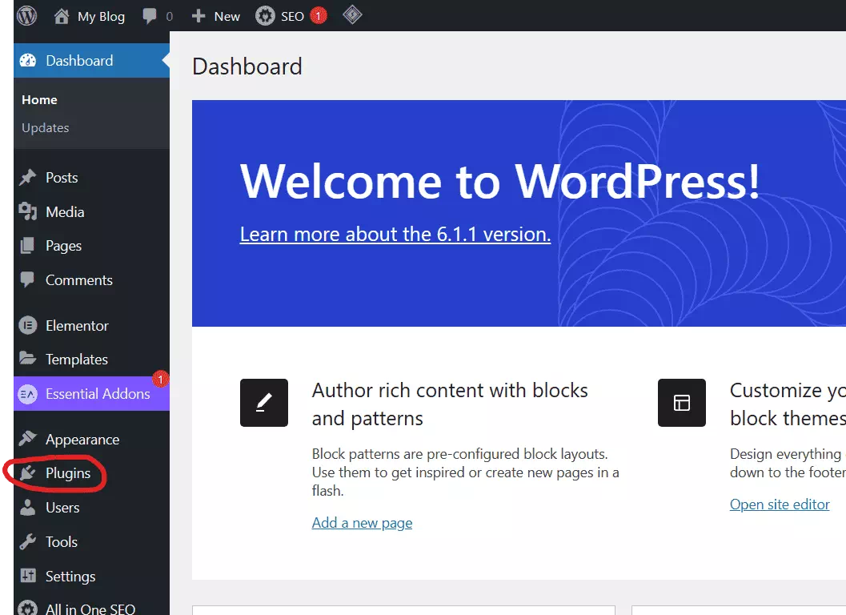Image resolution: width=846 pixels, height=615 pixels.
Task: Open the Plugins menu label
Action: click(68, 473)
